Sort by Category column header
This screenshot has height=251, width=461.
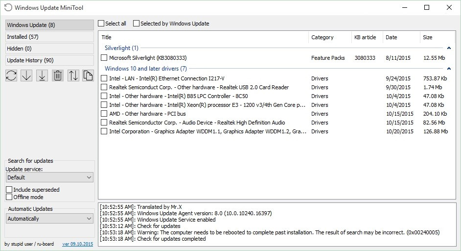click(330, 37)
